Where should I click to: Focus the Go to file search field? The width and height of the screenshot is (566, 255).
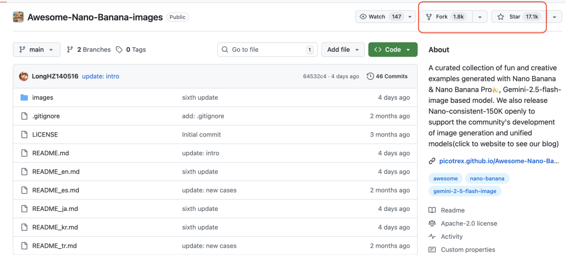pos(267,49)
